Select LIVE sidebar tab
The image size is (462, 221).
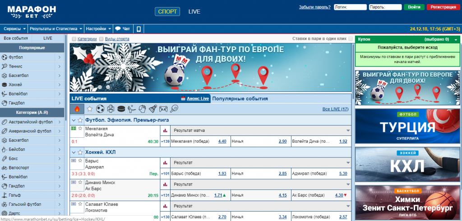click(48, 38)
